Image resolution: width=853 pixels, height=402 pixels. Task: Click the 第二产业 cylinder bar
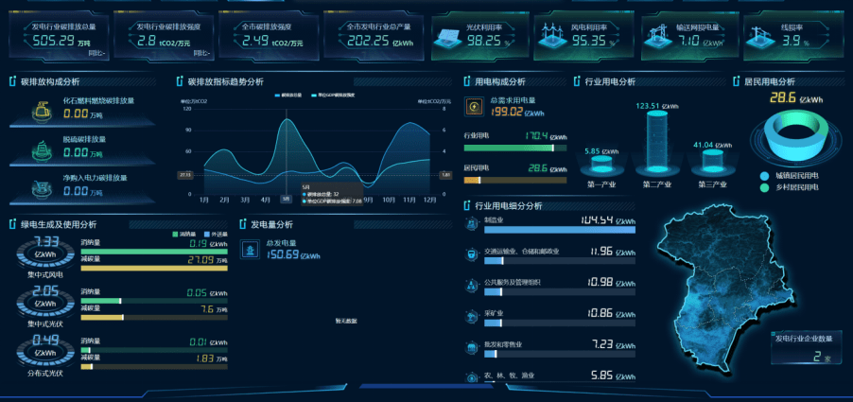[x=656, y=147]
